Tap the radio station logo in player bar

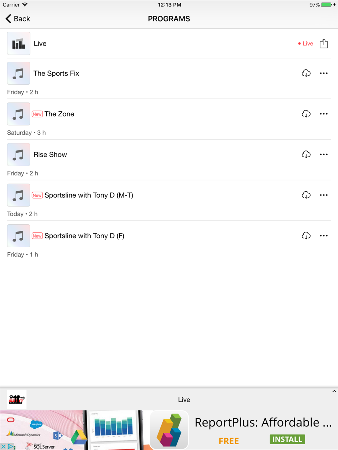point(17,399)
